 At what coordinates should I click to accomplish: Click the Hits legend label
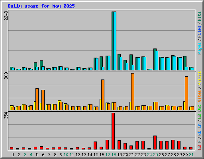pos(200,16)
